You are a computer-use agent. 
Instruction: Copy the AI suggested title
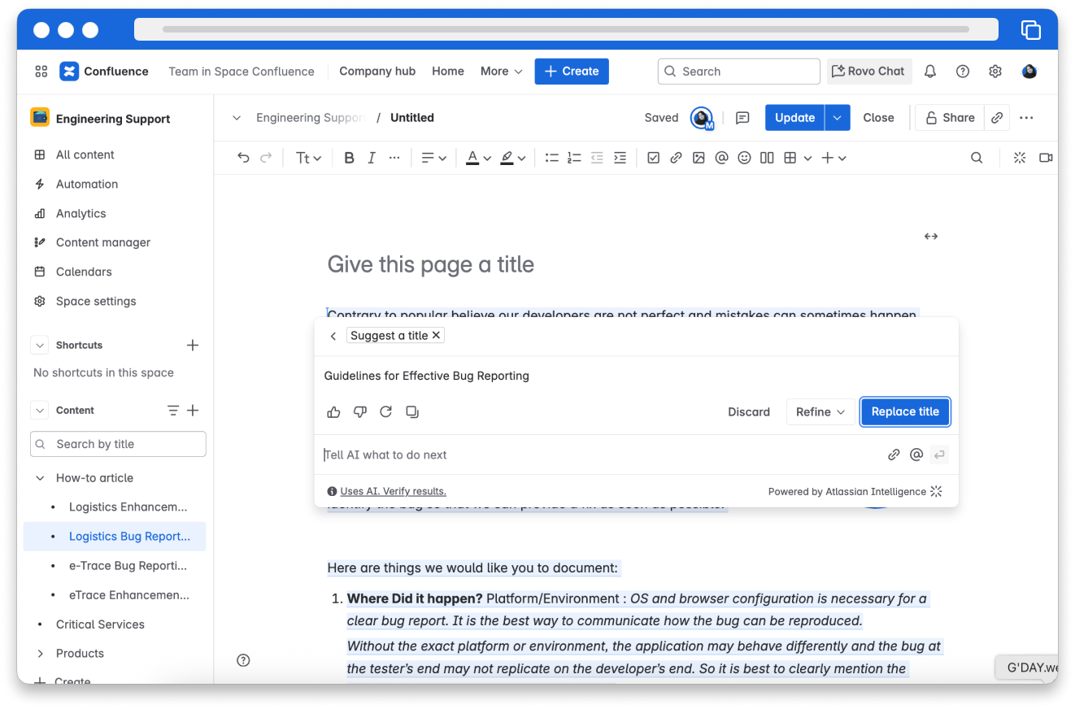coord(412,412)
